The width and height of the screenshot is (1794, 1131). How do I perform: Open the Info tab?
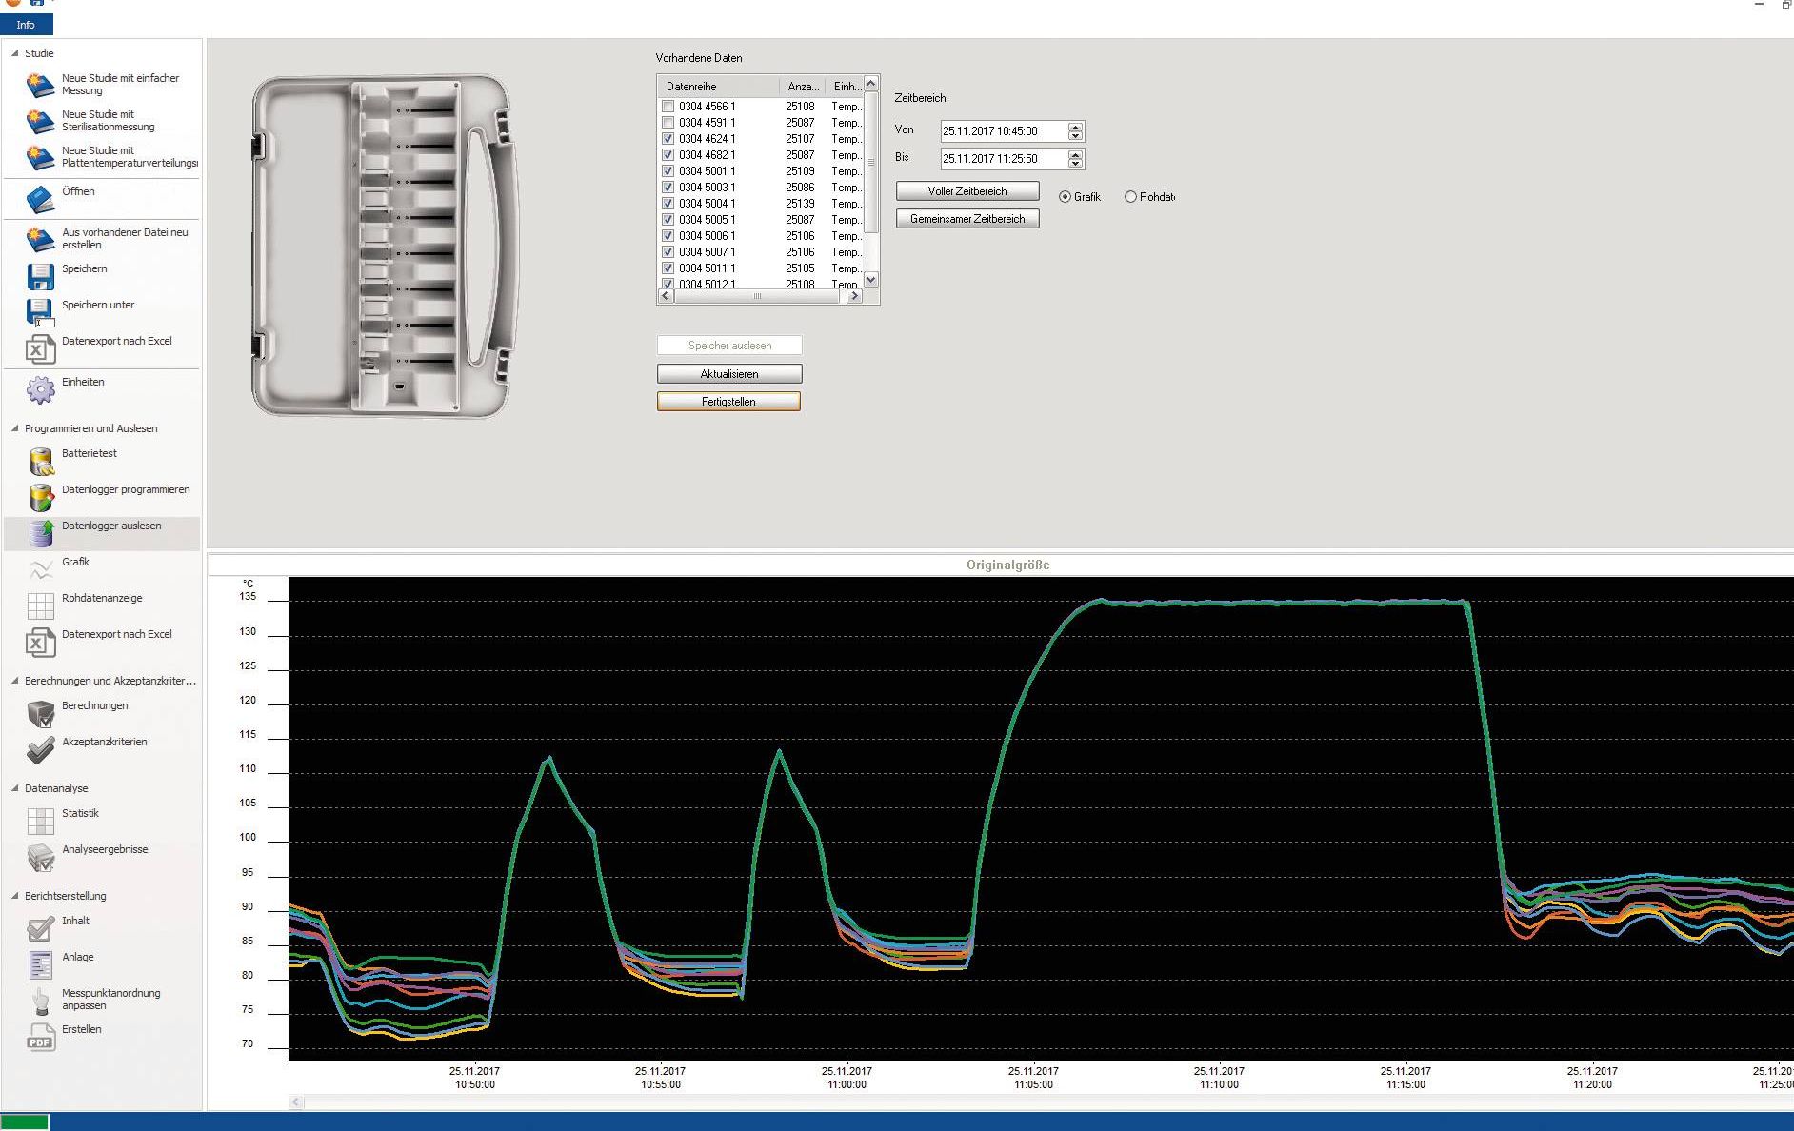pyautogui.click(x=26, y=25)
